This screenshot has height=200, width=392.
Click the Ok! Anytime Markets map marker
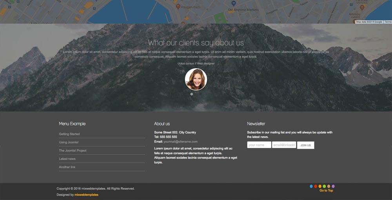pos(234,4)
